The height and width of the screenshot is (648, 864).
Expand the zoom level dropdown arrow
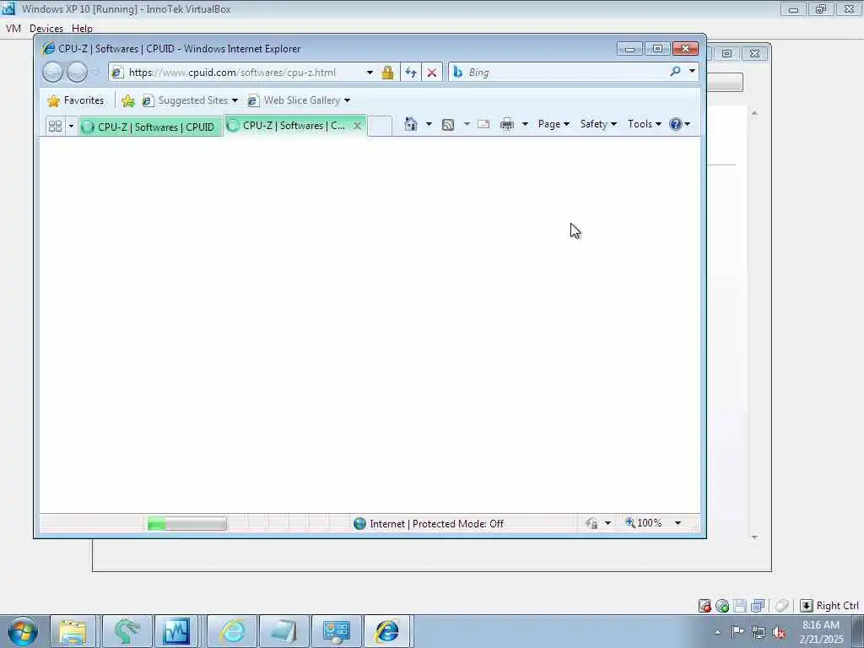click(x=678, y=523)
